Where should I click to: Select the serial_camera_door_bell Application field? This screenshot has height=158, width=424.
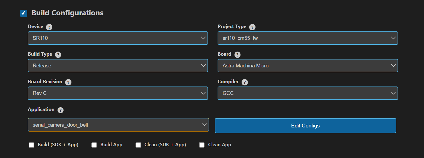(118, 125)
